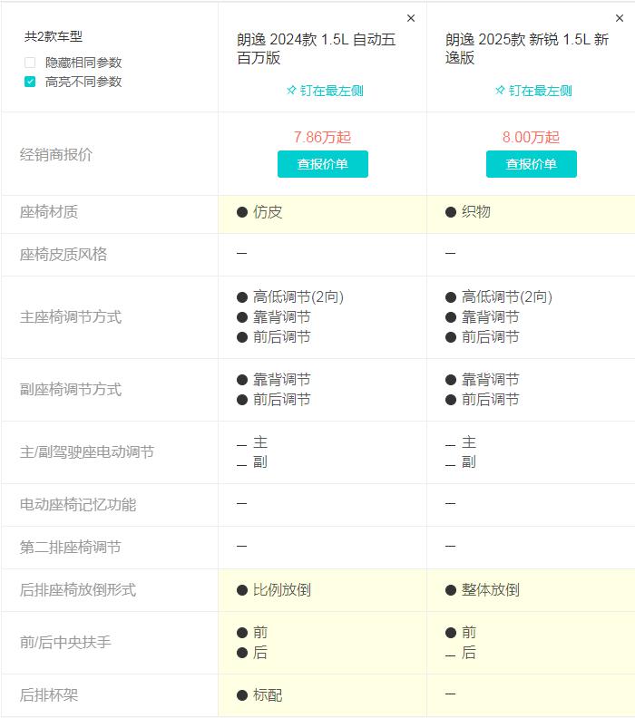Click 查报价单 button for 7.86万起
The width and height of the screenshot is (635, 718).
click(x=323, y=164)
